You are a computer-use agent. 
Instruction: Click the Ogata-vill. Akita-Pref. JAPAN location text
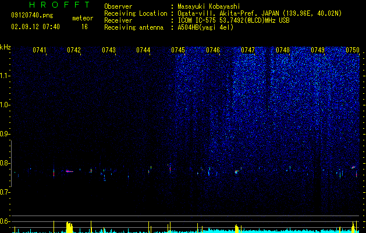260,13
